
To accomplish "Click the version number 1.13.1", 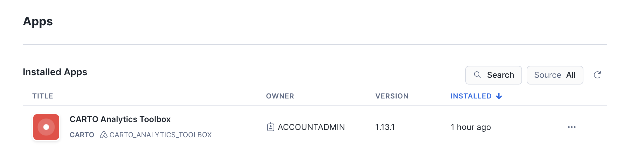I will (385, 127).
